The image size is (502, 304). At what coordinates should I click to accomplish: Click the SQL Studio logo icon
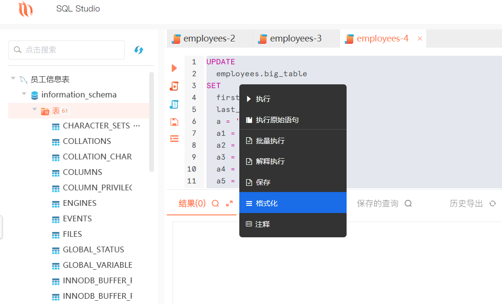pos(25,9)
